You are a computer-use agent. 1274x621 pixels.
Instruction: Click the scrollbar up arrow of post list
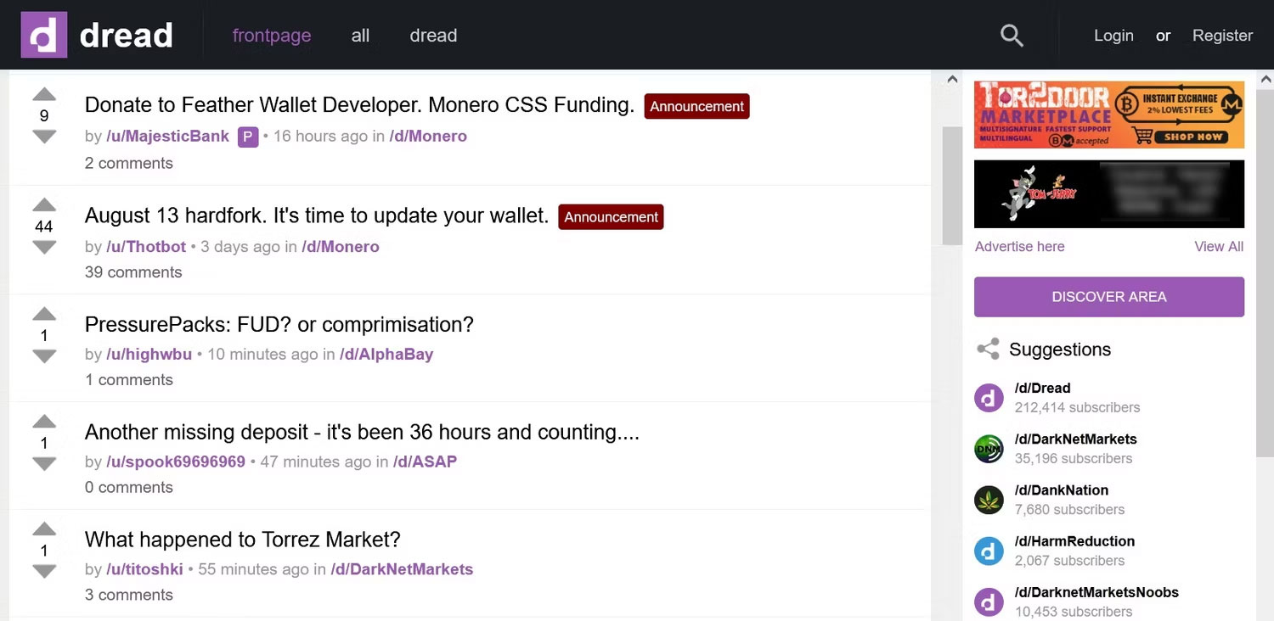click(952, 81)
